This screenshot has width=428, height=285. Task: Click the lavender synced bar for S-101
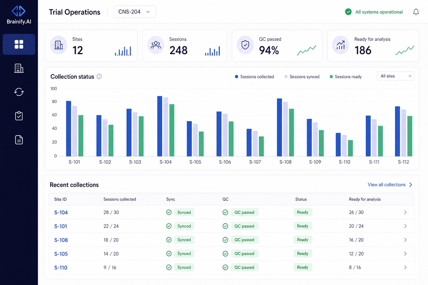click(x=75, y=131)
